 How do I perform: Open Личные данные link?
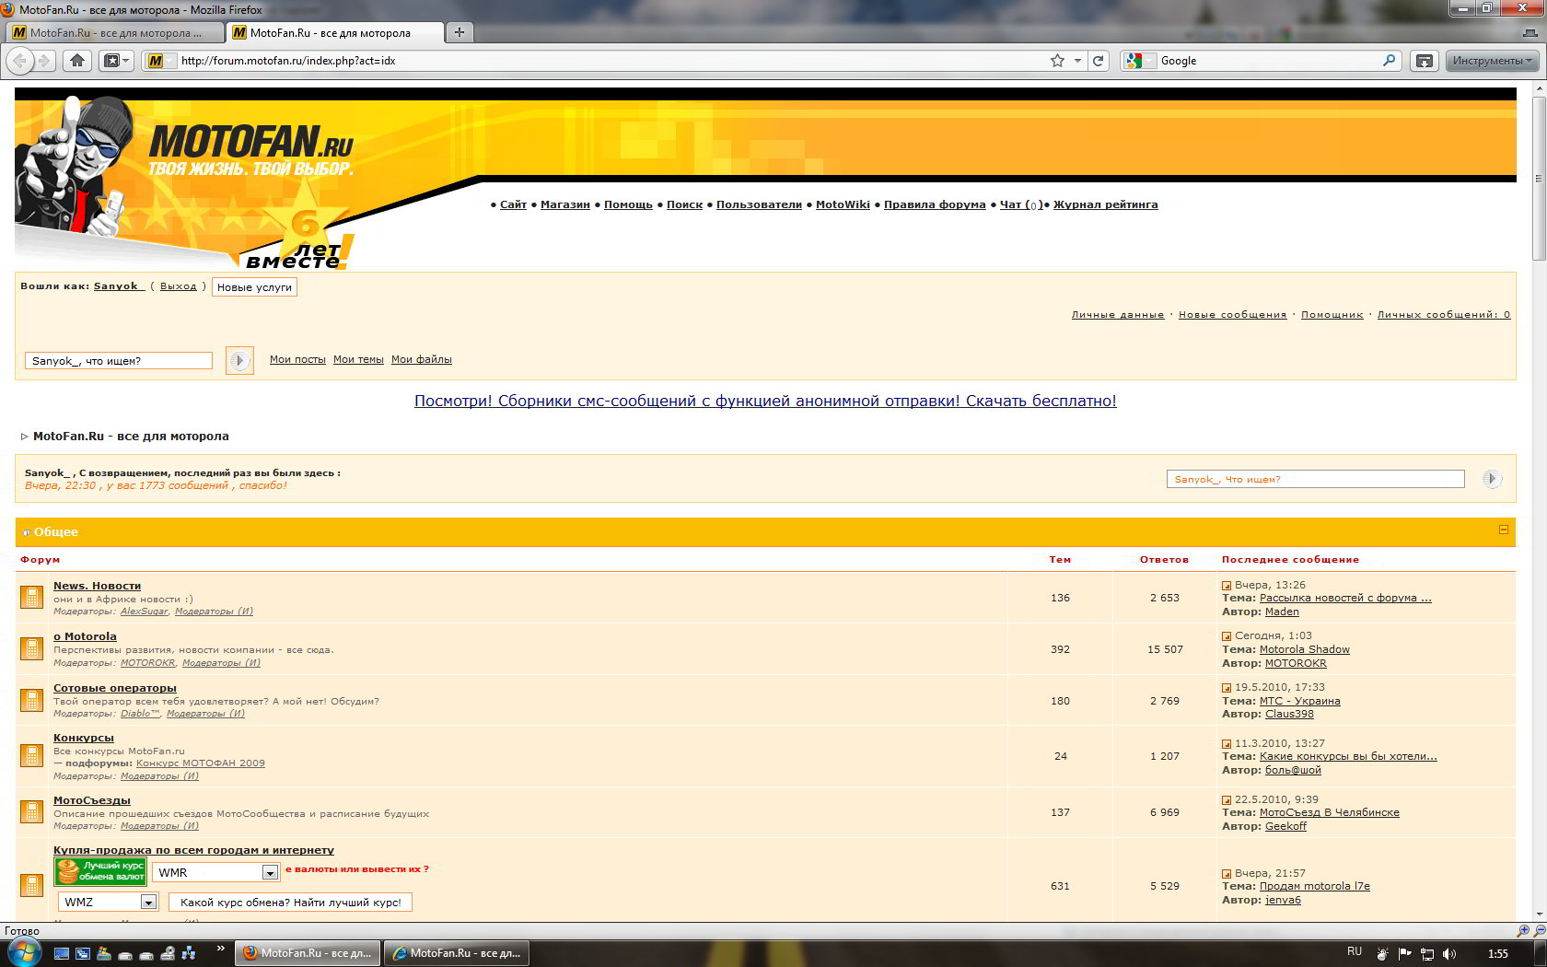tap(1117, 315)
